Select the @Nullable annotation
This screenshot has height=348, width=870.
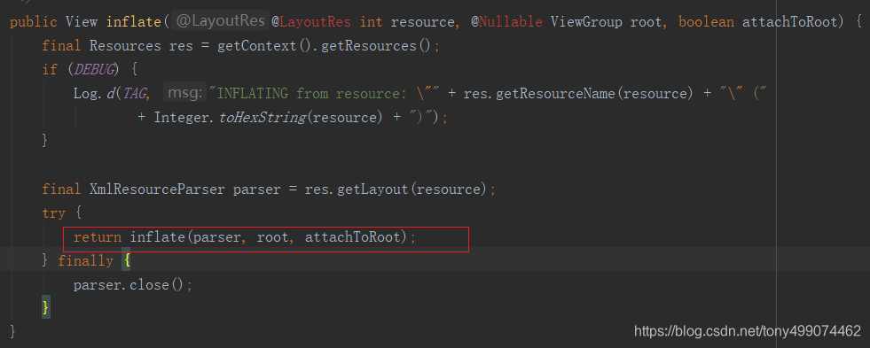click(x=506, y=21)
